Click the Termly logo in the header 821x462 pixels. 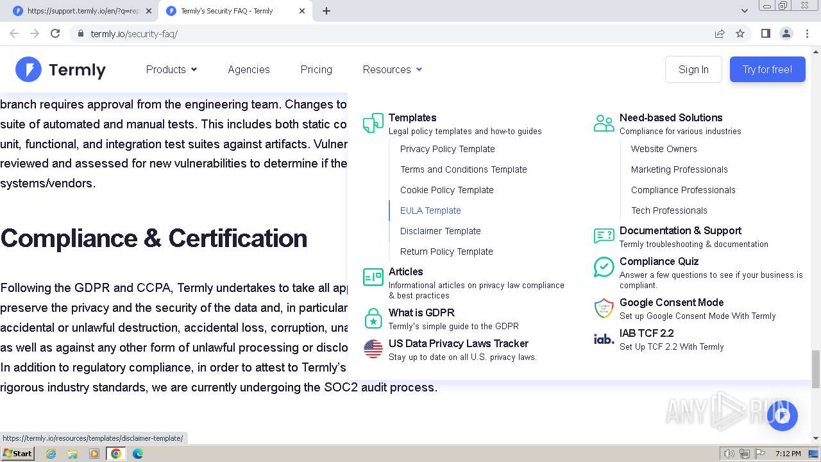click(60, 69)
